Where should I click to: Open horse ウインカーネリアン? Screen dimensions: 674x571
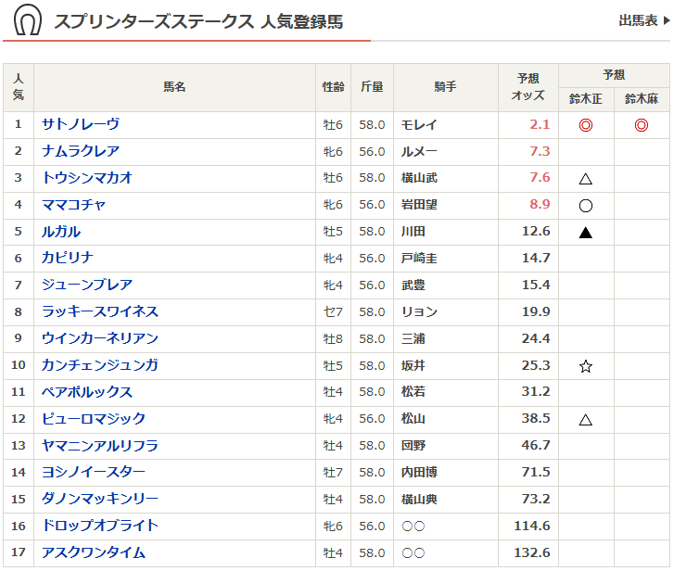tap(100, 338)
